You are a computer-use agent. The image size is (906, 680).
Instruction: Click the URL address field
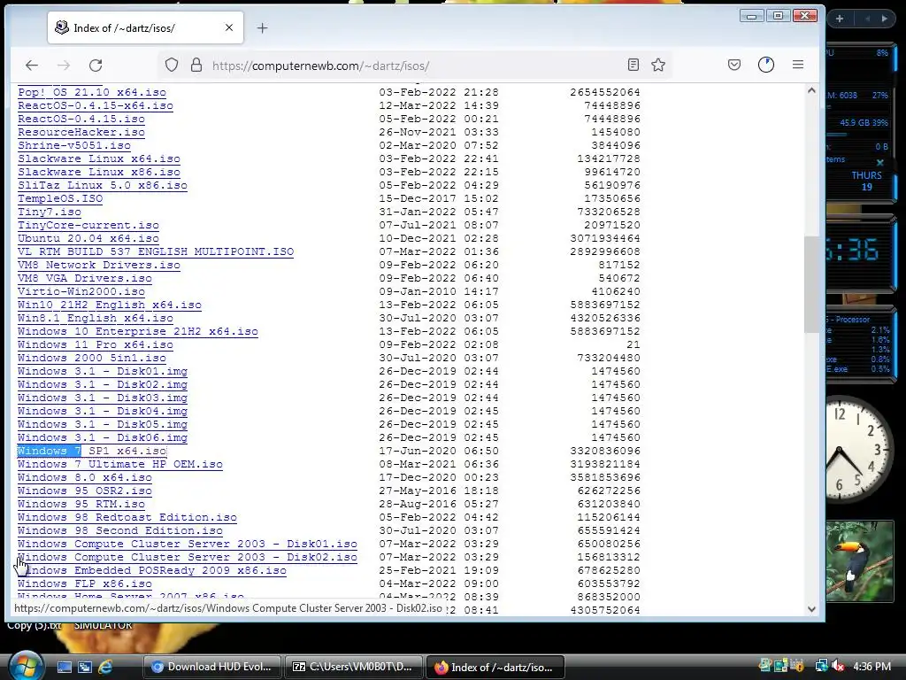click(x=416, y=66)
